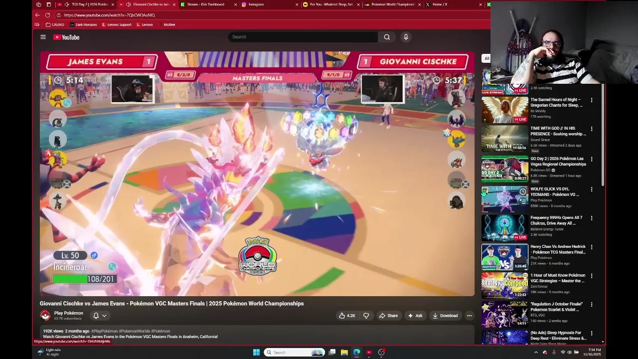Add WOLFE GLICK video to Watch Later
The image size is (638, 359).
(x=522, y=192)
